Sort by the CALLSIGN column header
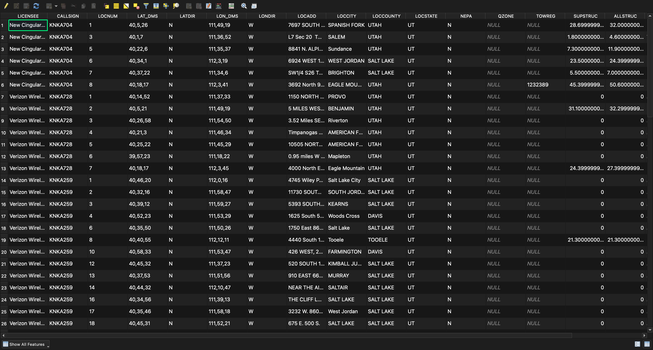Viewport: 653px width, 350px height. click(68, 16)
